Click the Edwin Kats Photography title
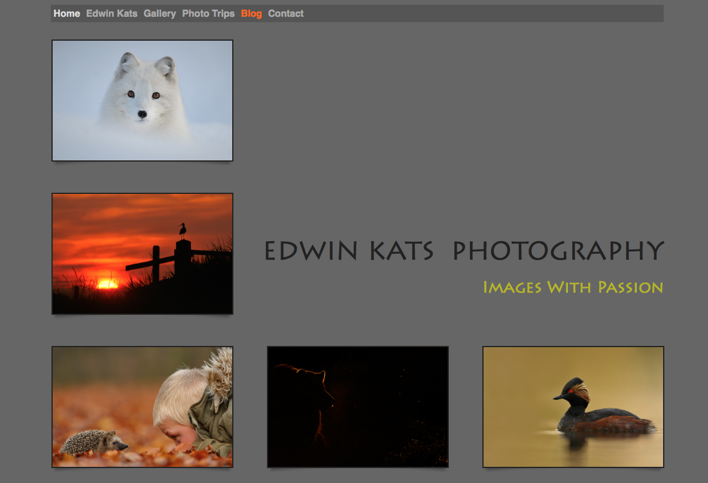Screen dimensions: 708x483 tap(464, 251)
